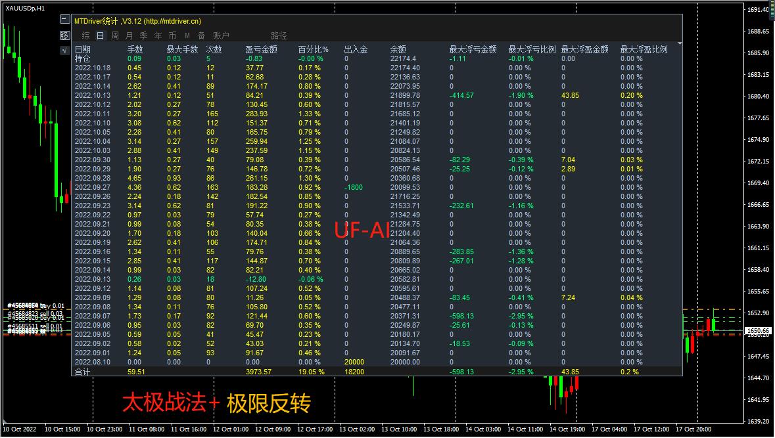Switch to 综 comprehensive statistics view

pyautogui.click(x=85, y=35)
